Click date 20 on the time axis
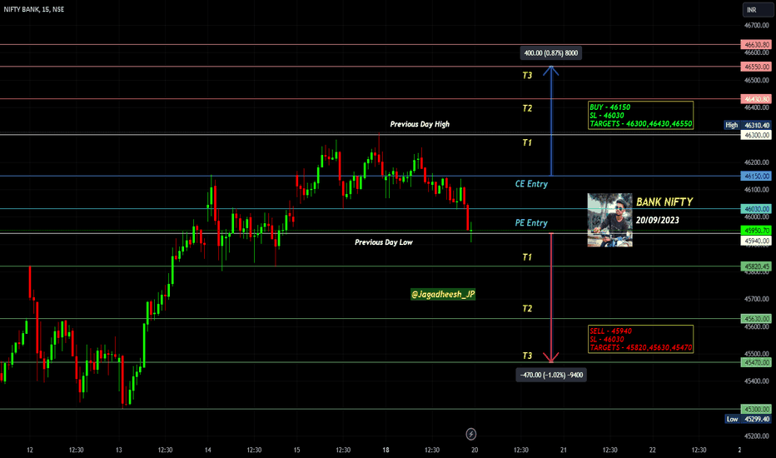 [475, 450]
